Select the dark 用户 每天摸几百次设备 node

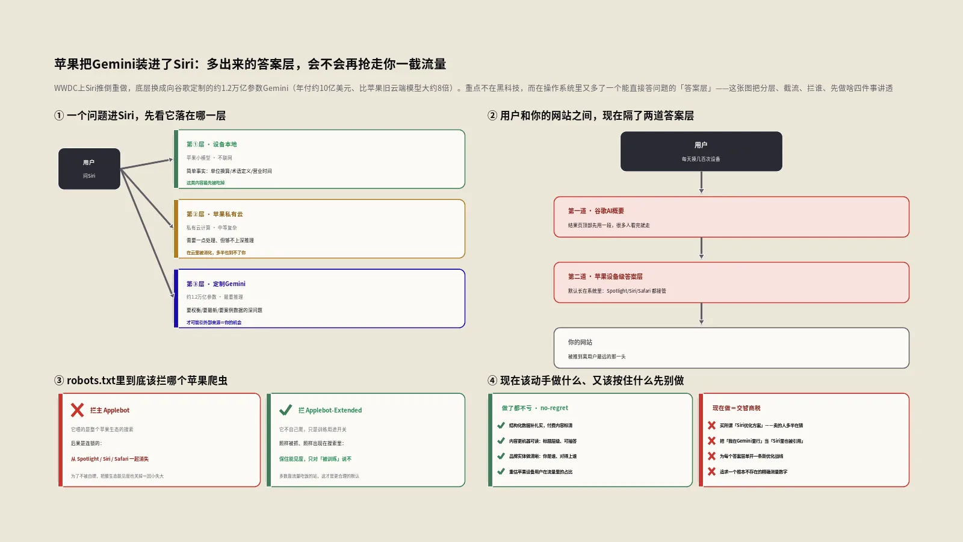[701, 151]
